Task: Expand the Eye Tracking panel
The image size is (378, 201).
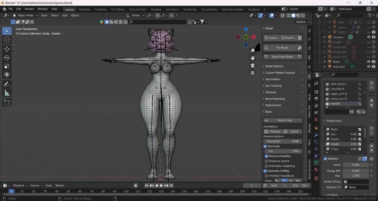Action: 273,86
